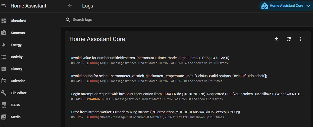
Task: Click the Übersicht dashboard icon
Action: pyautogui.click(x=4, y=21)
